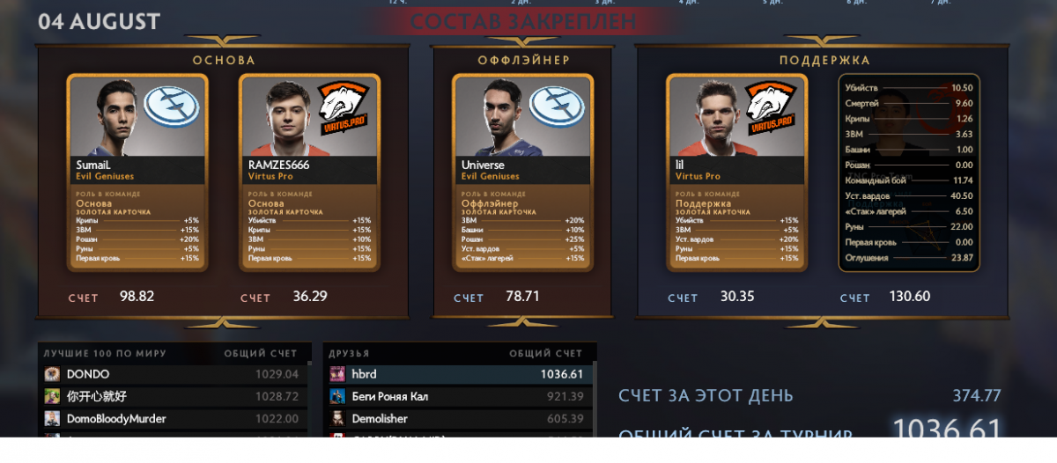Click the 你开心就好 leaderboard row
Screen dimensions: 1057x463
click(x=174, y=396)
